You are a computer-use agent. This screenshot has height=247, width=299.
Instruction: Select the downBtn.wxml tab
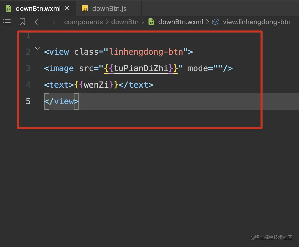pyautogui.click(x=38, y=9)
